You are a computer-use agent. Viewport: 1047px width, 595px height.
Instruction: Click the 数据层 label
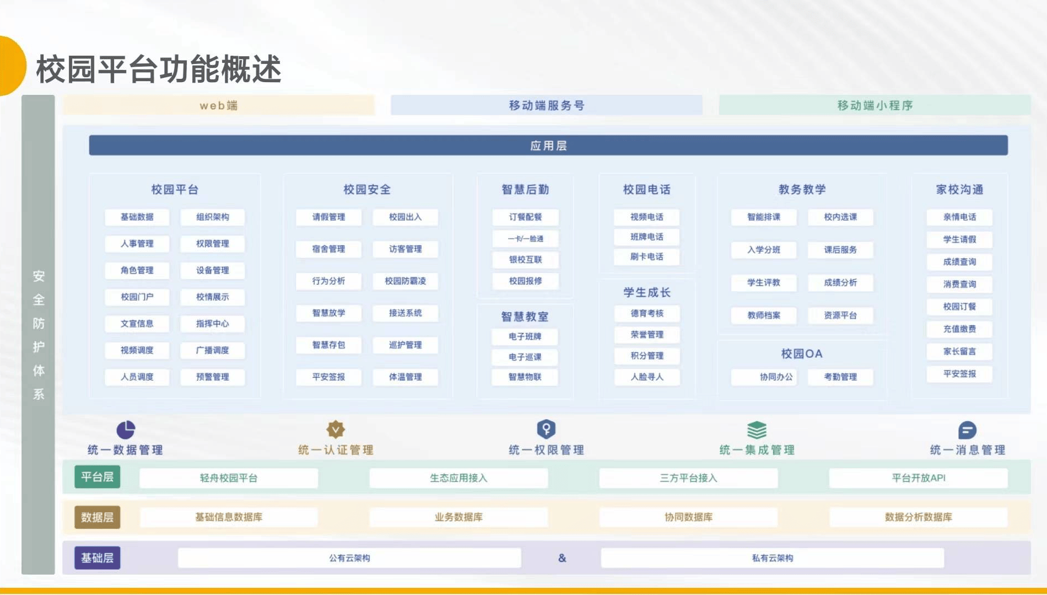[98, 517]
